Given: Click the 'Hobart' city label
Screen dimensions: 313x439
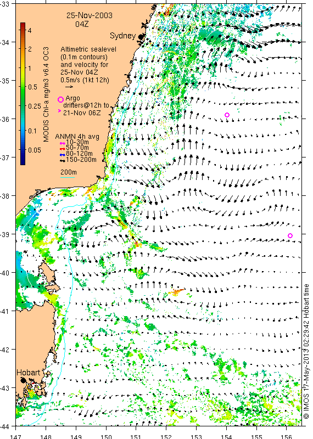Looking at the screenshot, I should tap(29, 373).
